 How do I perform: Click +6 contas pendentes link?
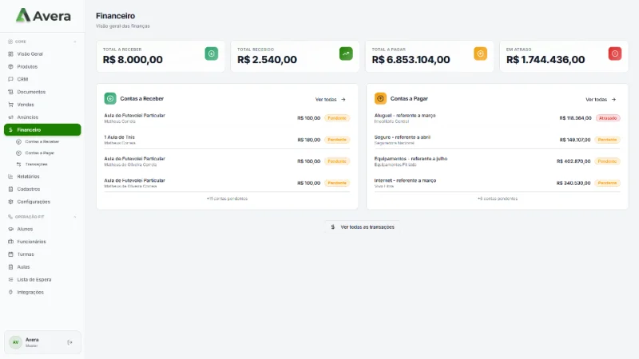(x=497, y=199)
